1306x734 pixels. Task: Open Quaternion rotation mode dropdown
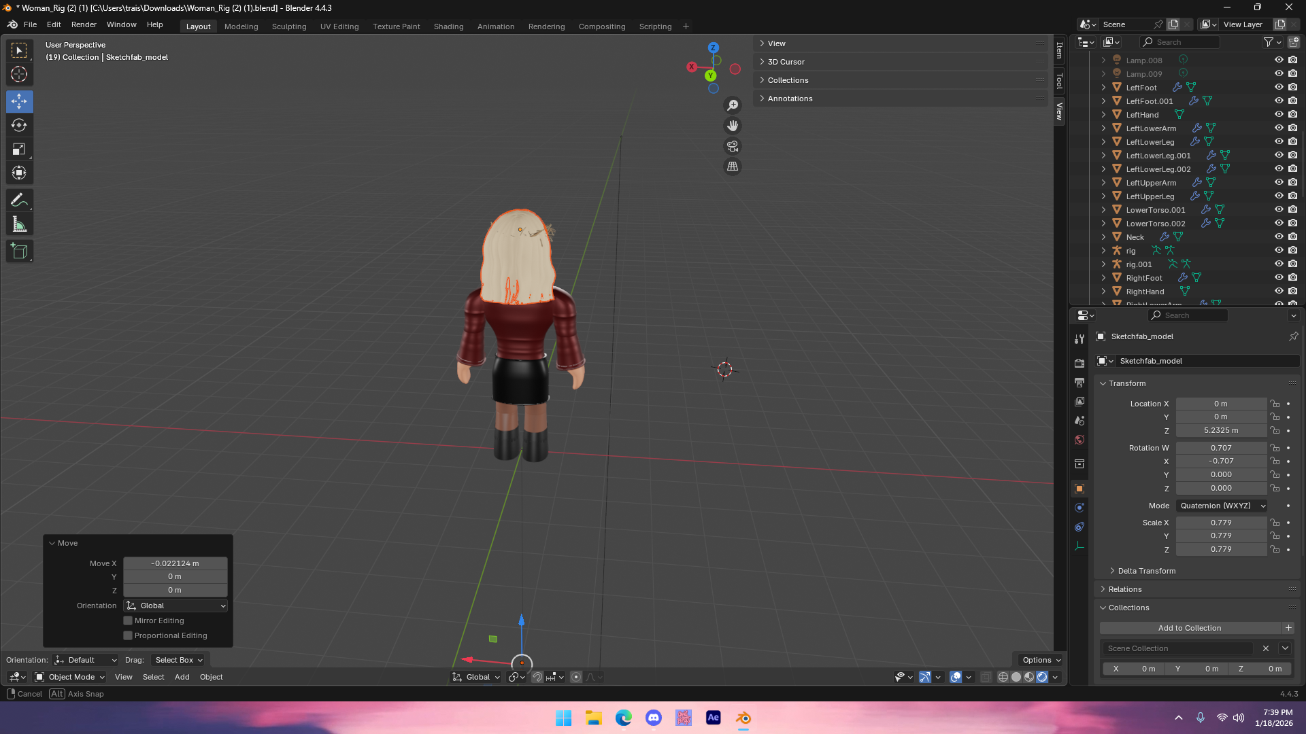coord(1222,506)
